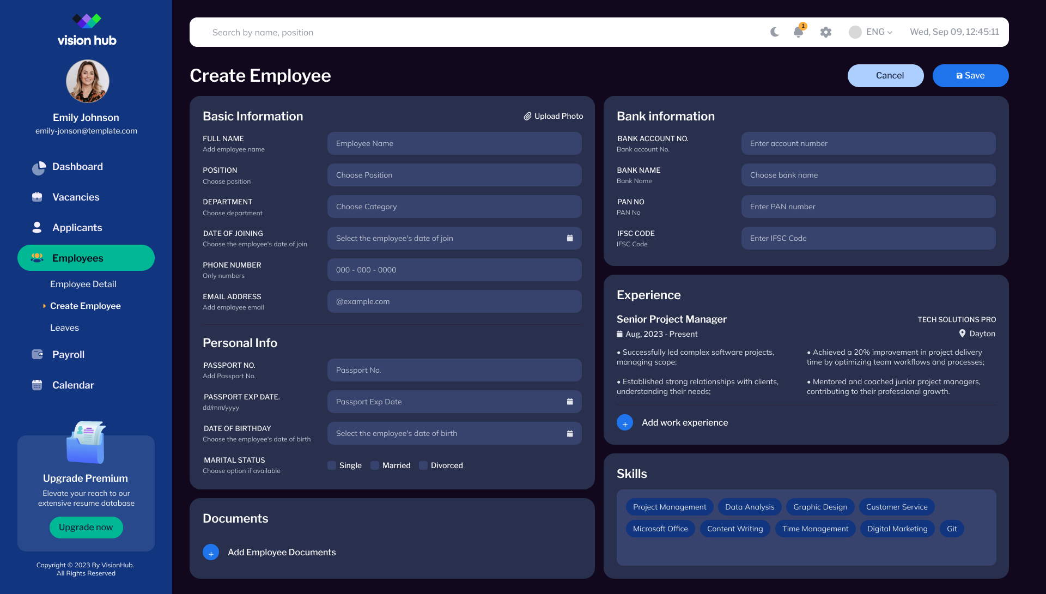Click the language flag circle icon
1046x594 pixels.
click(855, 32)
